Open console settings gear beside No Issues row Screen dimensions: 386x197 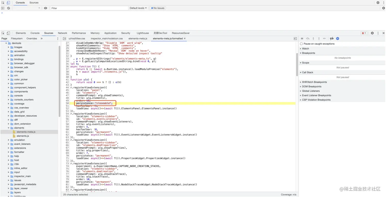pyautogui.click(x=383, y=8)
